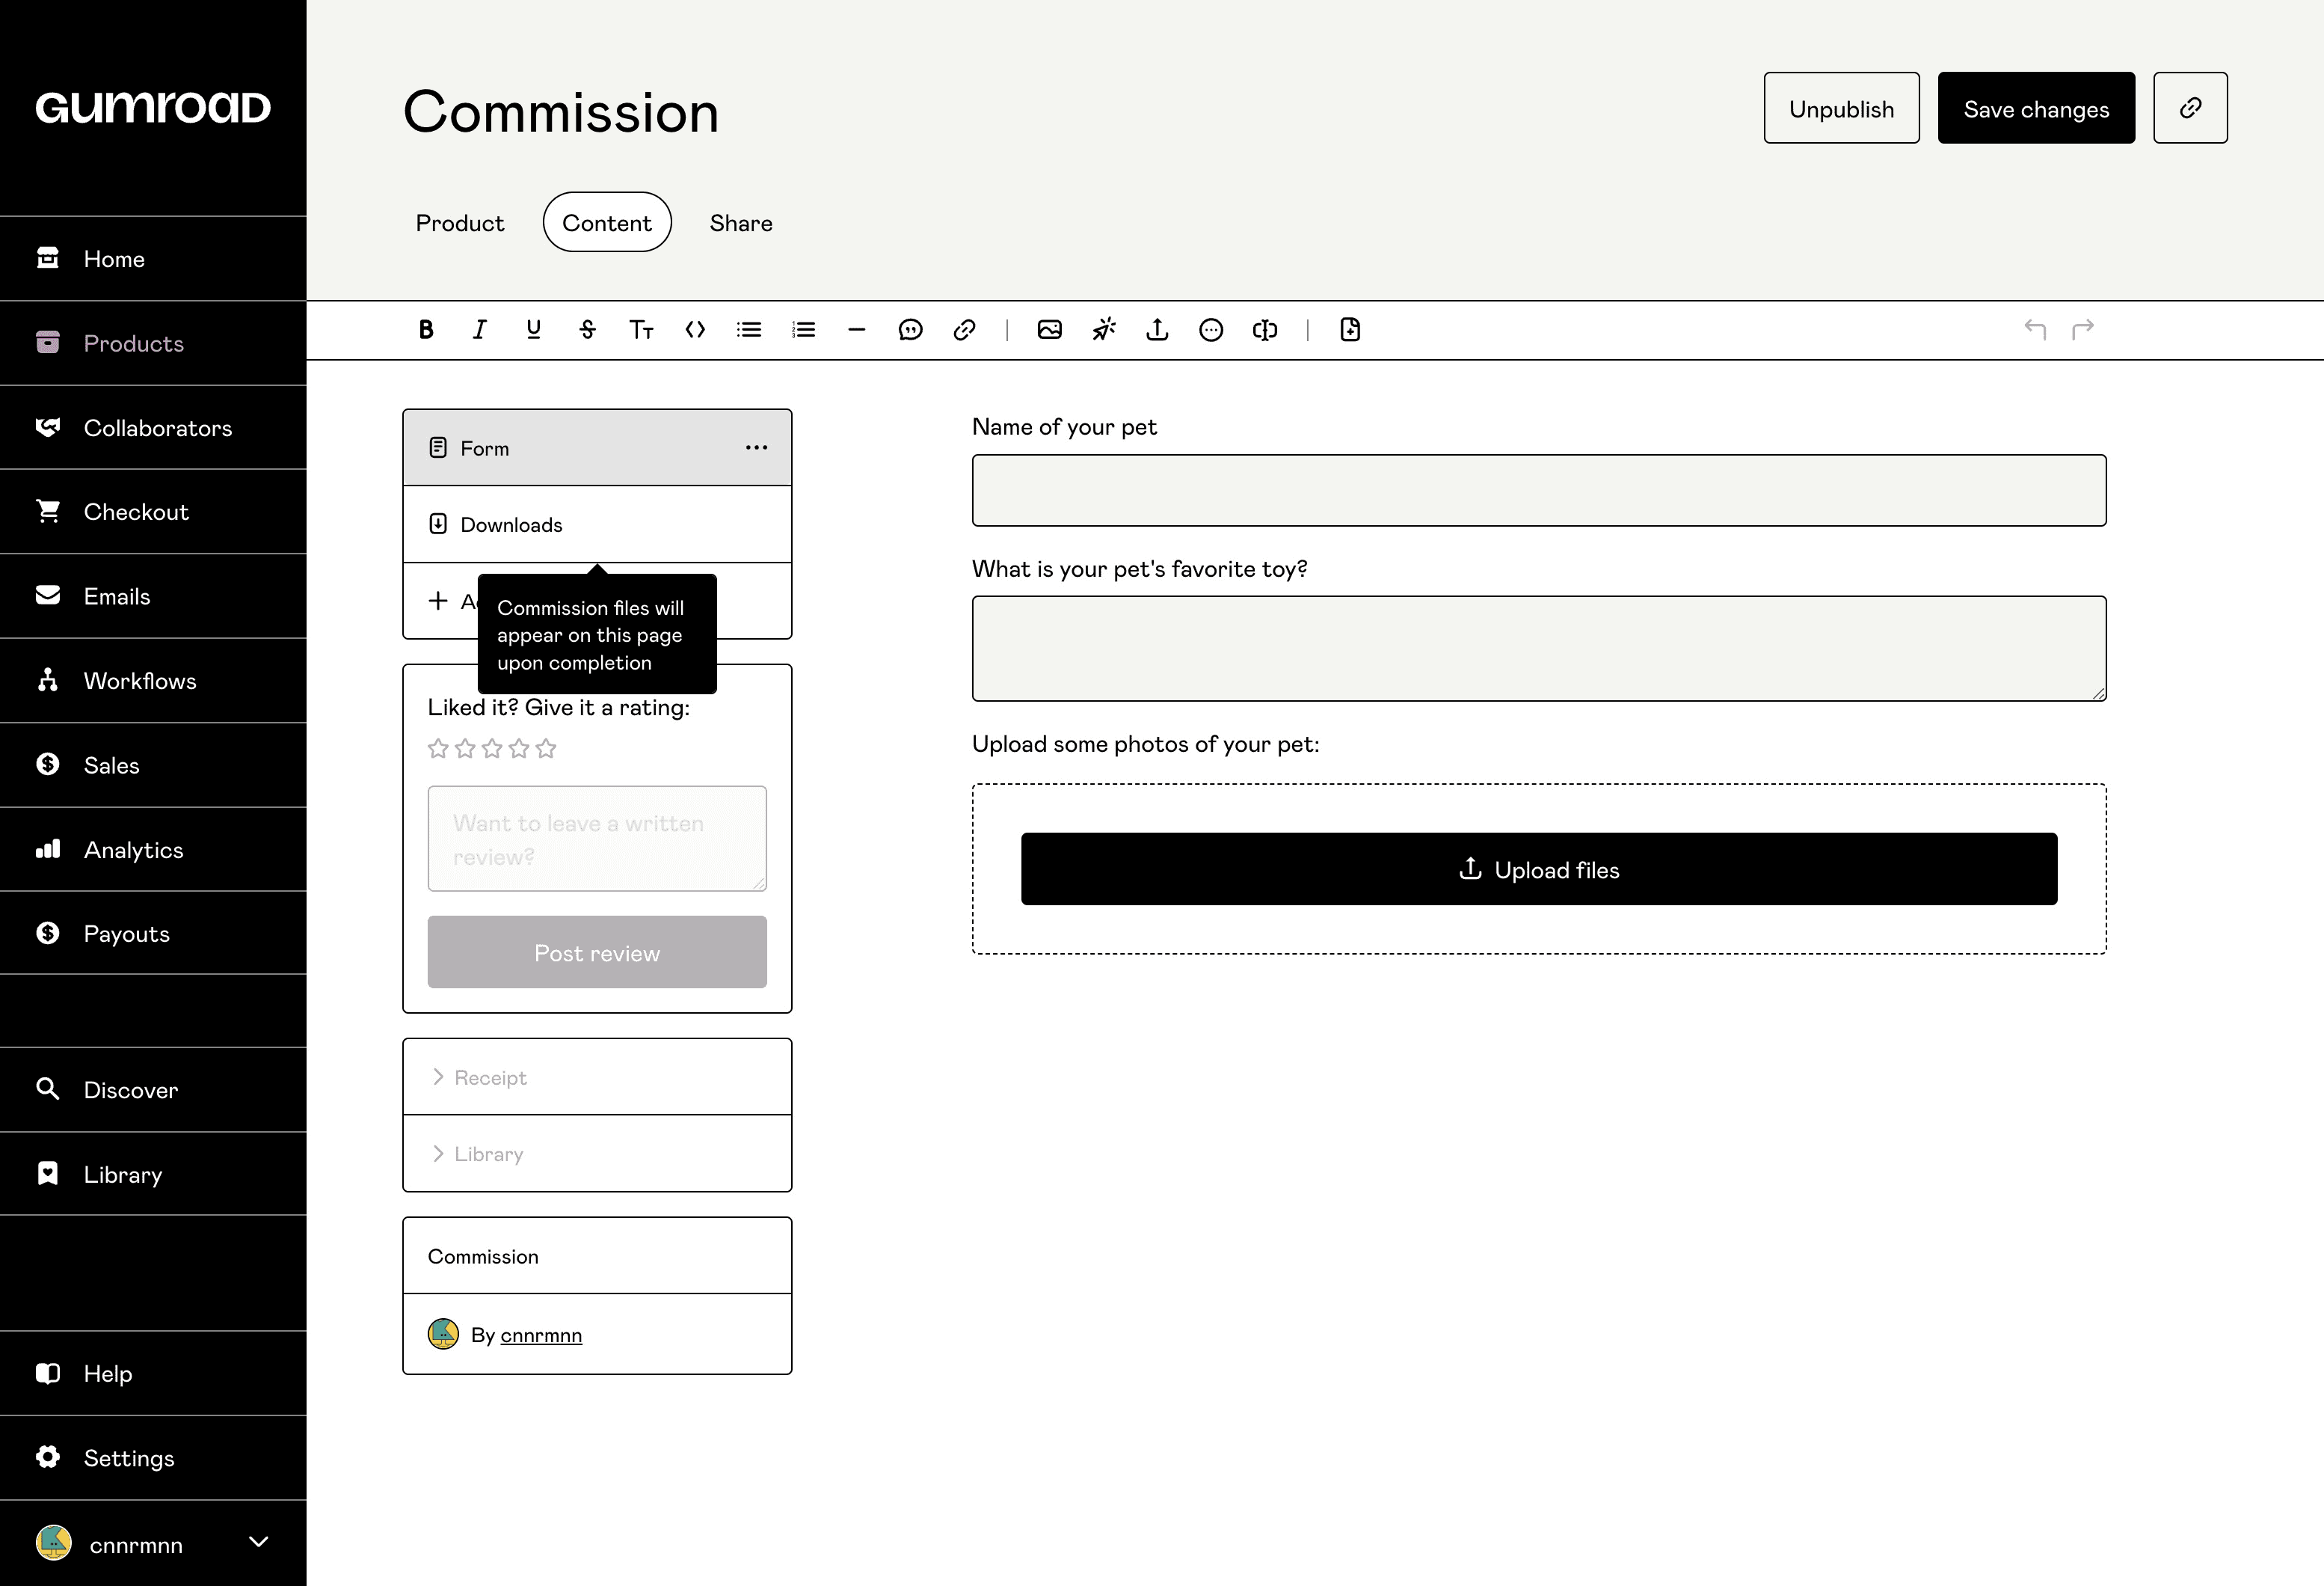Insert a numbered list
The image size is (2324, 1586).
pos(803,329)
